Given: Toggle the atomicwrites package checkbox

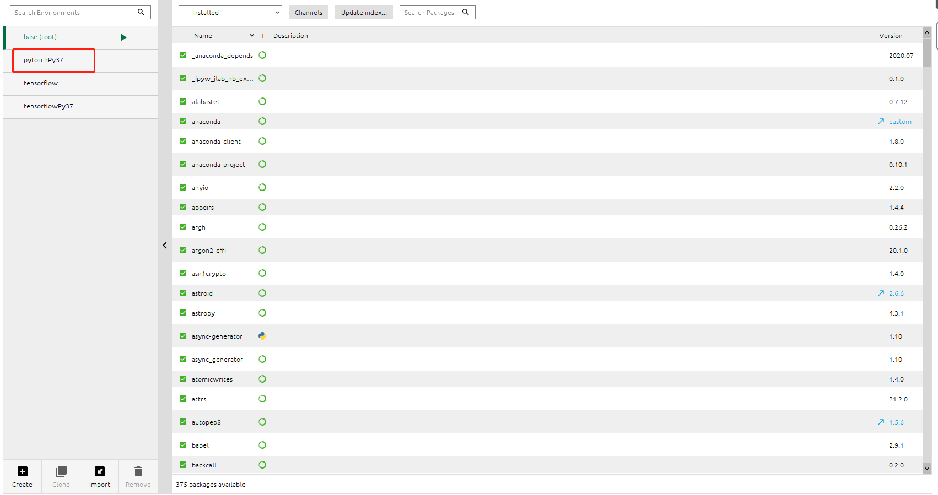Looking at the screenshot, I should [x=183, y=379].
